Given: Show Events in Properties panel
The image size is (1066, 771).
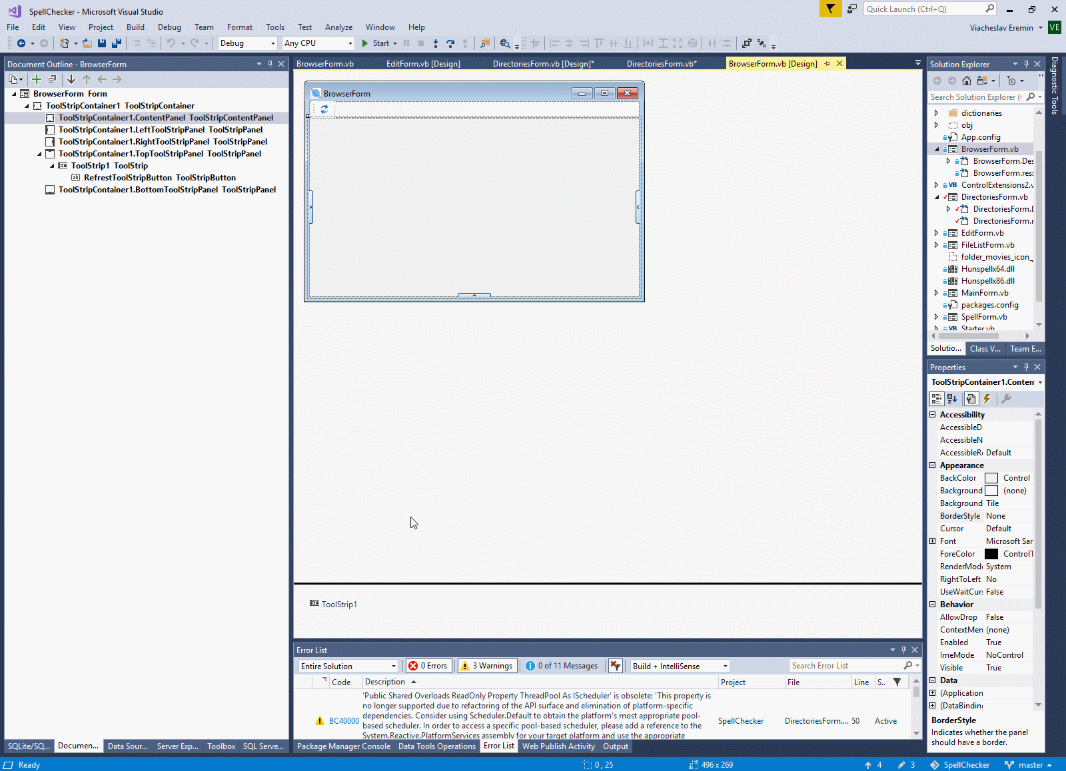Looking at the screenshot, I should [x=987, y=399].
